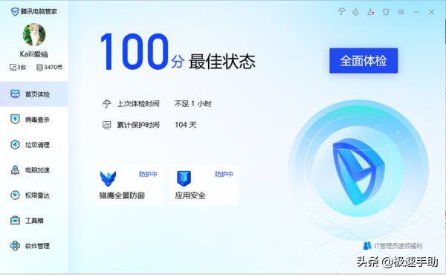Screen dimensions: 446x275
Task: Click 防护中 status on 应用安全 card
Action: 224,174
